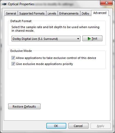Switch to Supported Formats tab

32,13
